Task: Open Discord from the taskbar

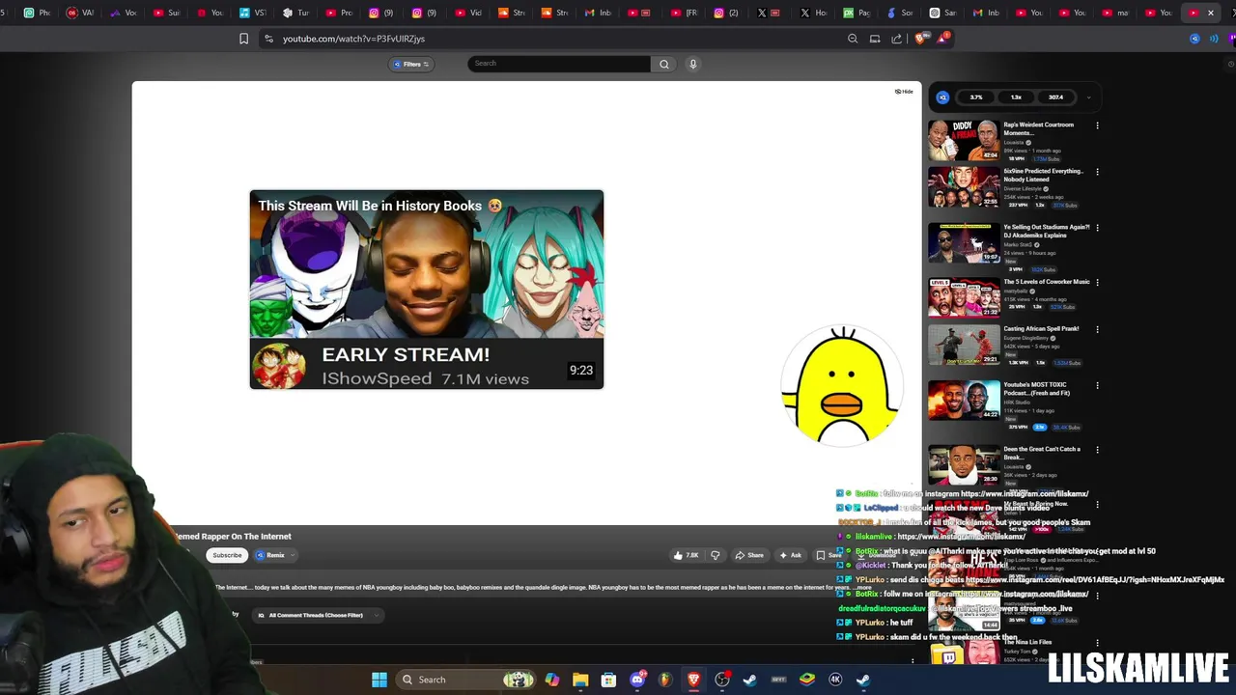Action: (x=637, y=680)
